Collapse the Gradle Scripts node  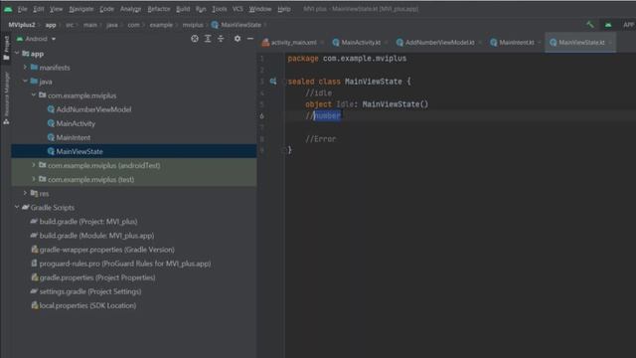[17, 207]
